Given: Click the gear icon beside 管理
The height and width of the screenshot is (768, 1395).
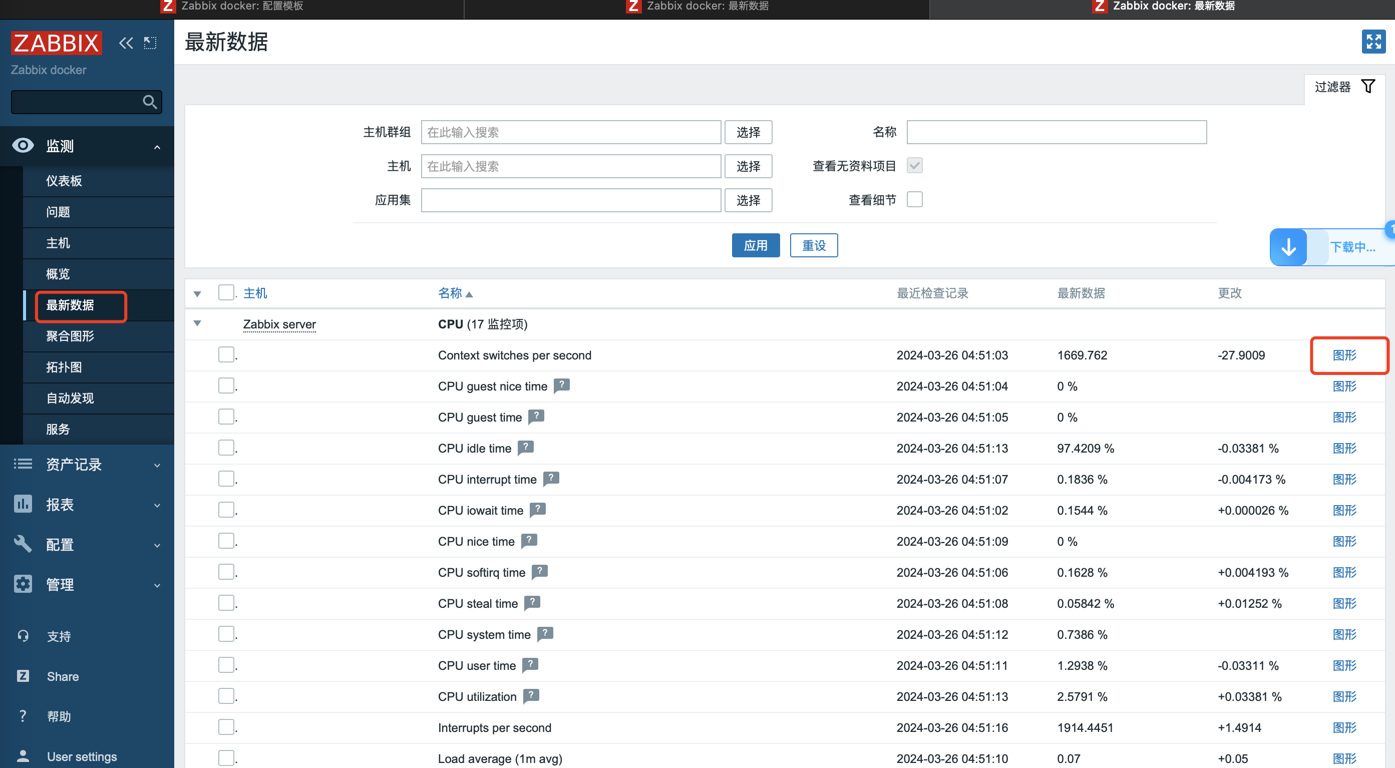Looking at the screenshot, I should tap(23, 584).
